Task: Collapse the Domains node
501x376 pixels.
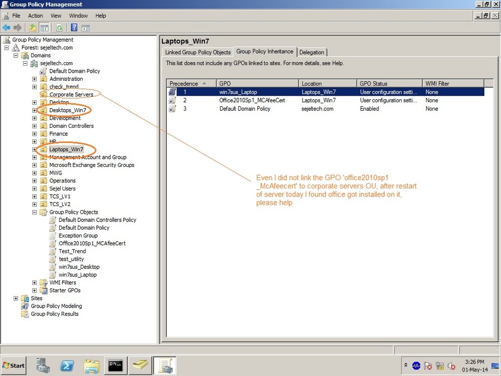Action: pyautogui.click(x=16, y=55)
